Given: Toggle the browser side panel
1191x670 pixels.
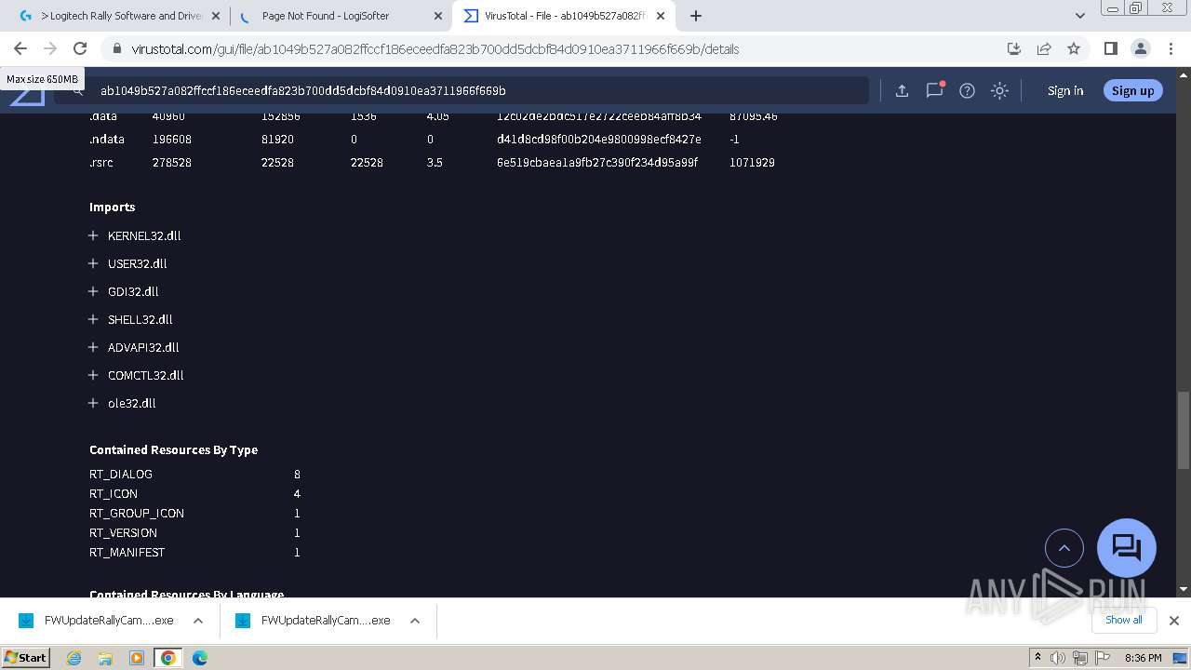Looking at the screenshot, I should pyautogui.click(x=1110, y=48).
